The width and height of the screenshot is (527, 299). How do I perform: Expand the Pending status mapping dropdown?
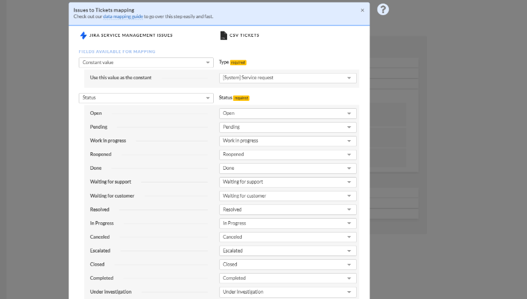[x=288, y=127]
